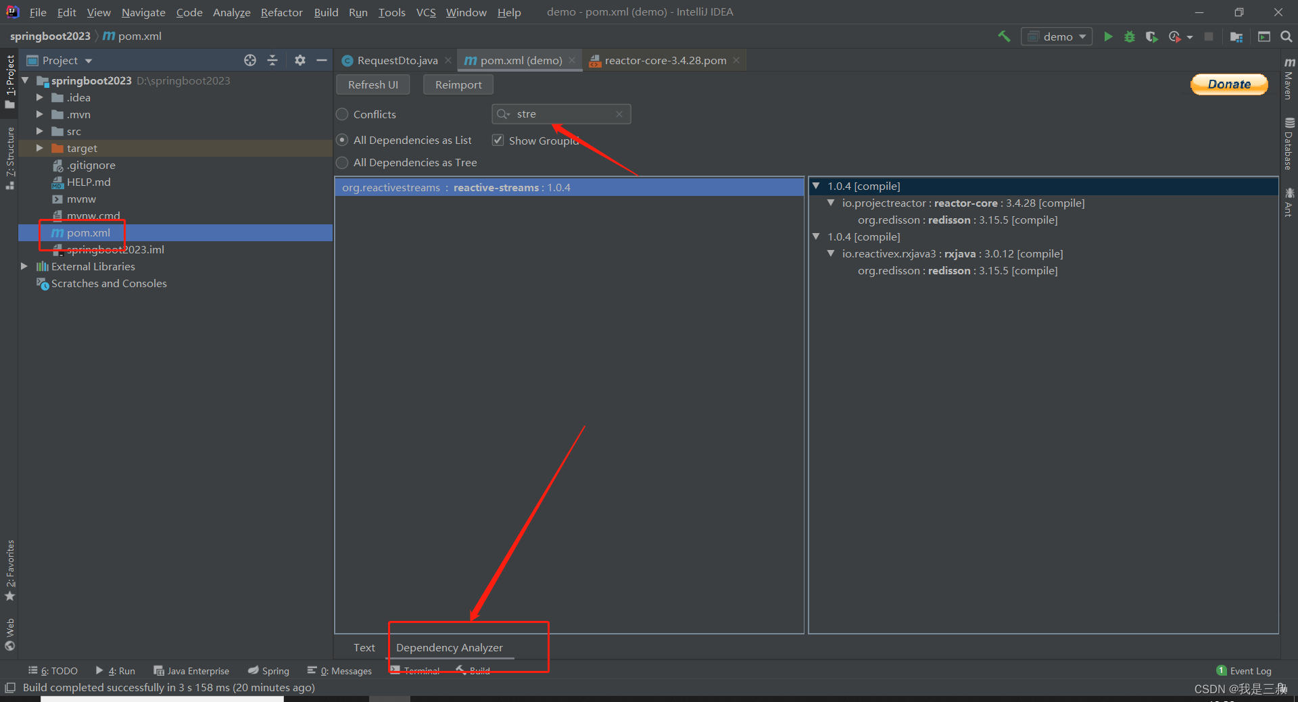This screenshot has height=702, width=1298.
Task: Click the Build project hammer icon
Action: pyautogui.click(x=1004, y=36)
